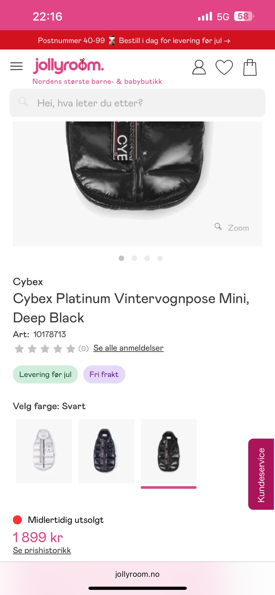Open the wishlist heart icon
Image resolution: width=275 pixels, height=595 pixels.
[x=224, y=67]
